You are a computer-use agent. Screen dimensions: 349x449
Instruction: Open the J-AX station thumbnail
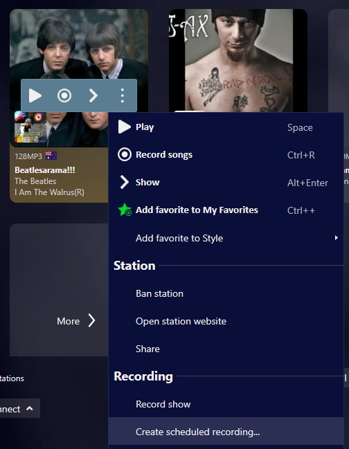pyautogui.click(x=238, y=60)
